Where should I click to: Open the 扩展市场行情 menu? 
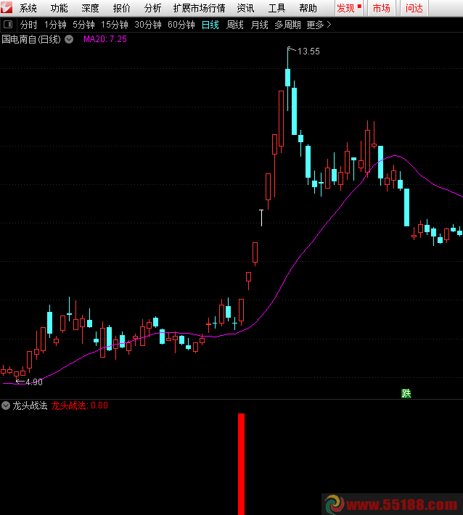(x=199, y=9)
